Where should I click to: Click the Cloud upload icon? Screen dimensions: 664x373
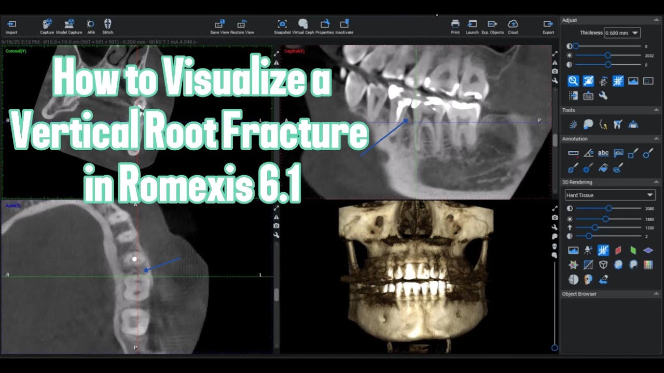(513, 26)
